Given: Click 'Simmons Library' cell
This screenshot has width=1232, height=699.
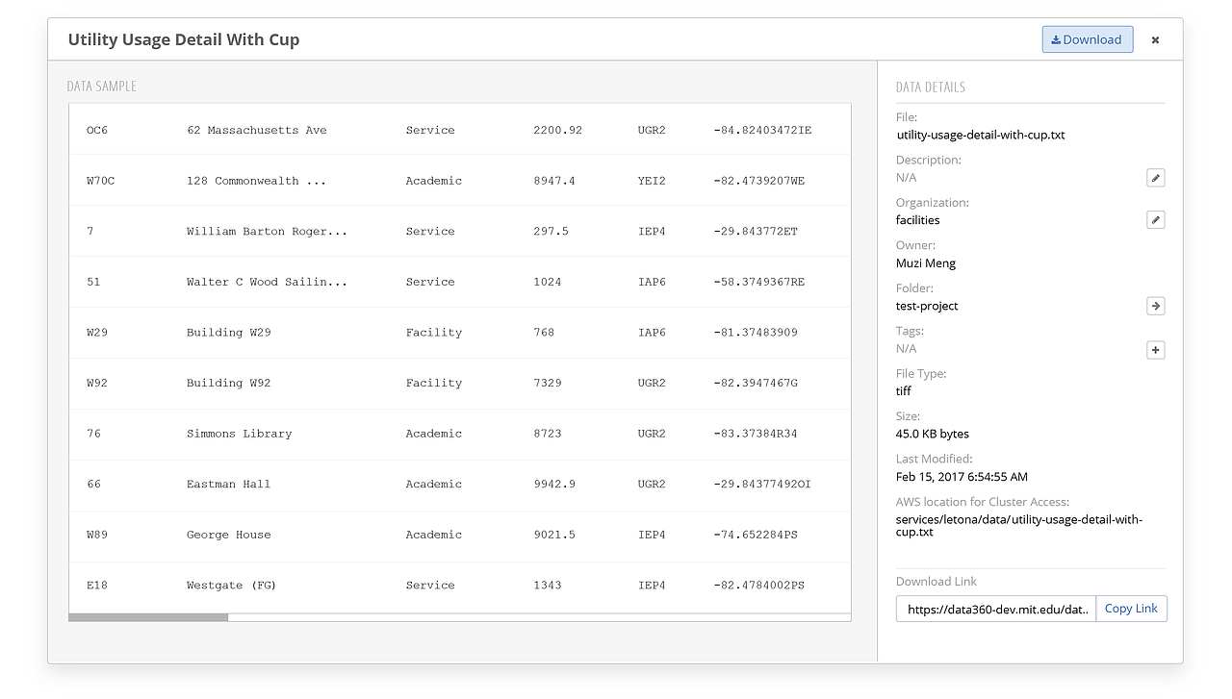Looking at the screenshot, I should 239,434.
